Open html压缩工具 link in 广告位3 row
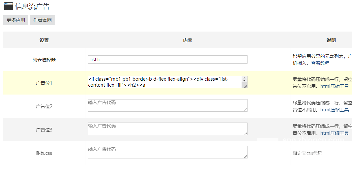Image resolution: width=352 pixels, height=169 pixels. (335, 133)
